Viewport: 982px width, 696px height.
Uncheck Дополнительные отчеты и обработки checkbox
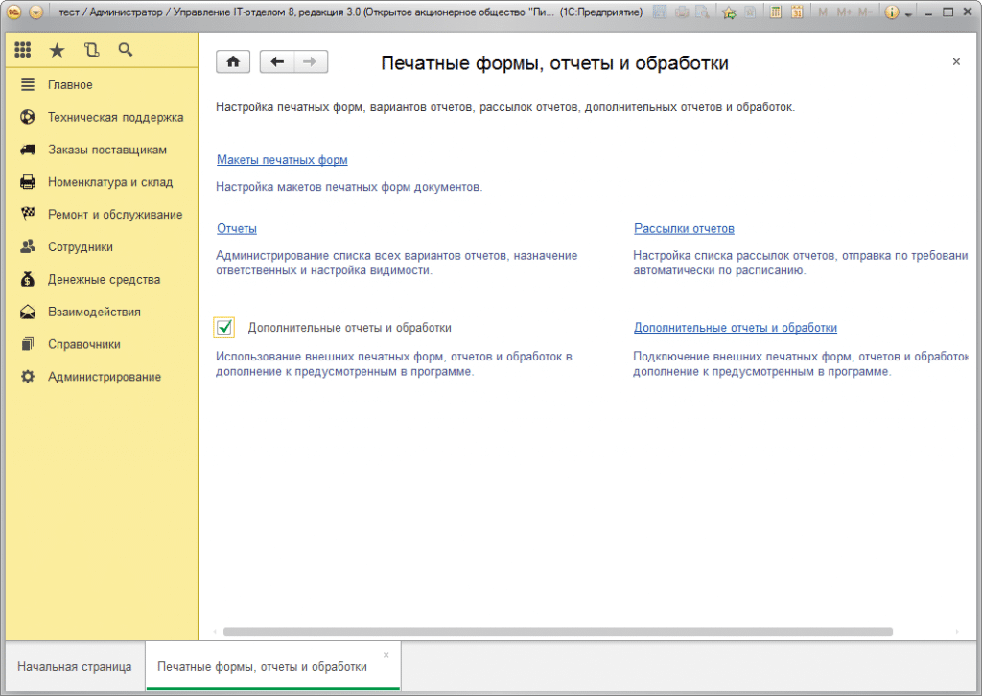pyautogui.click(x=224, y=327)
